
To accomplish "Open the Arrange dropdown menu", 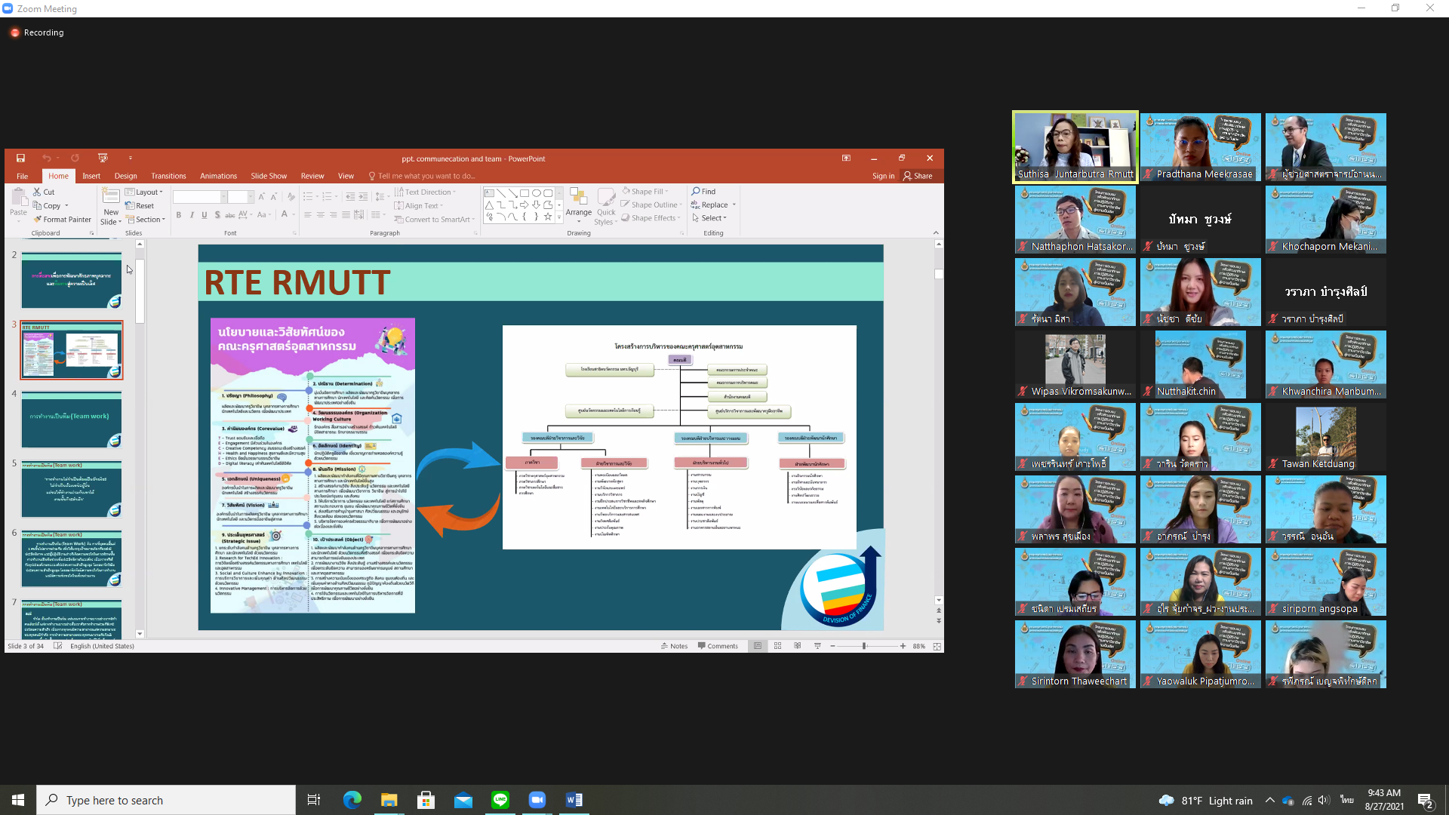I will [579, 205].
